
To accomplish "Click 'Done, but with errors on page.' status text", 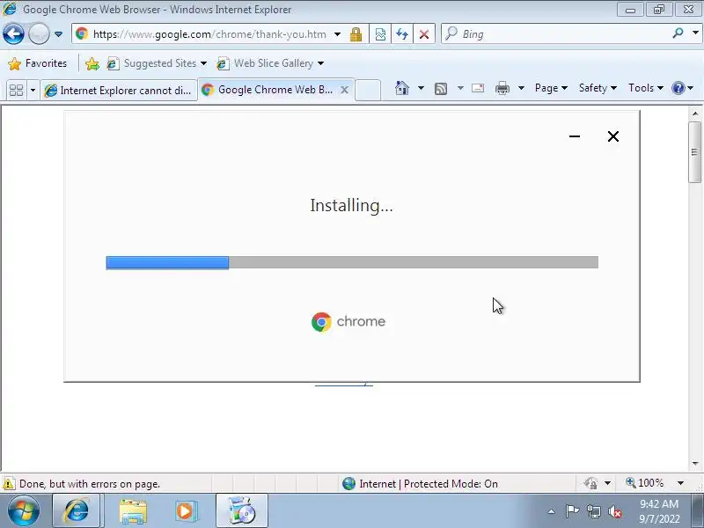I will (90, 484).
